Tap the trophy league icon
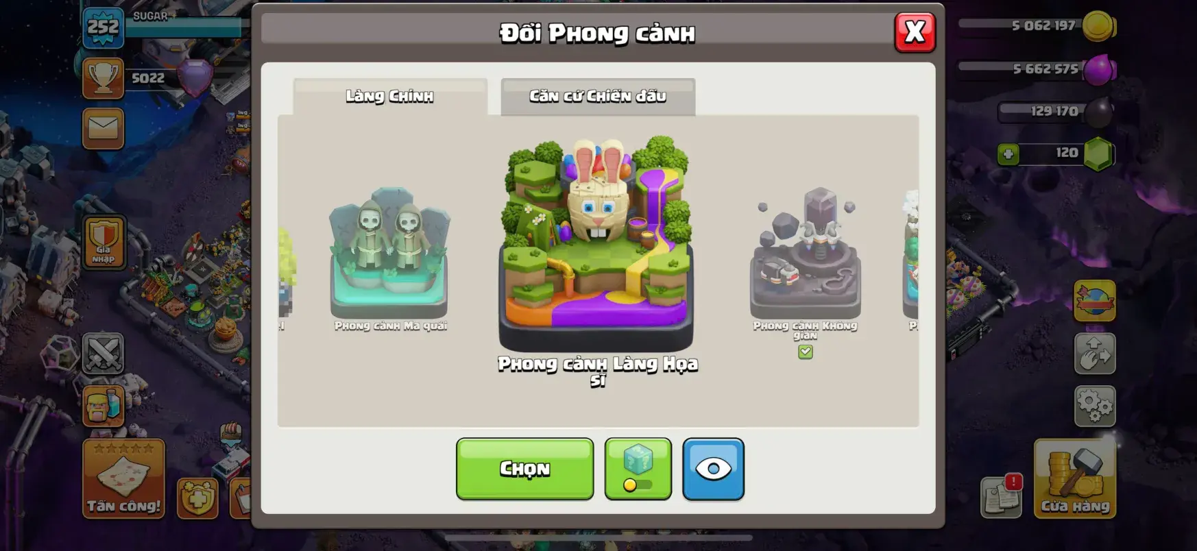Screen dimensions: 1197x551 [104, 78]
